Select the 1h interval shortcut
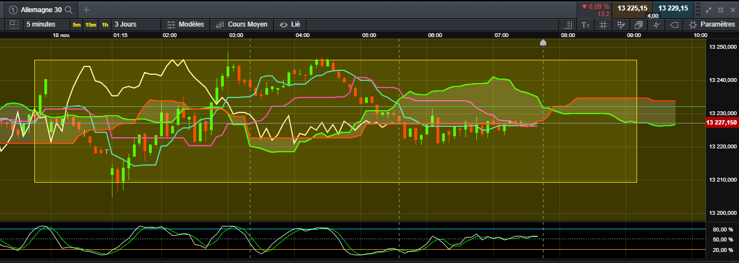The height and width of the screenshot is (263, 739). click(105, 25)
